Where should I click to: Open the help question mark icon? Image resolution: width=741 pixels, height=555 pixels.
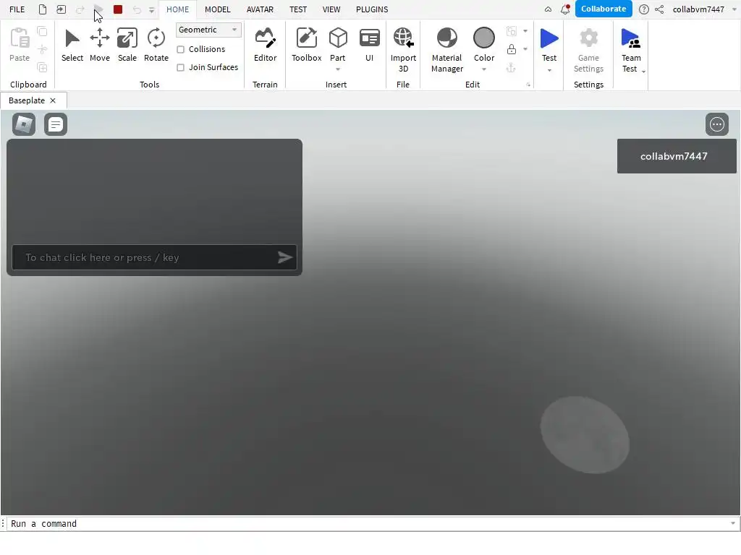[x=643, y=9]
